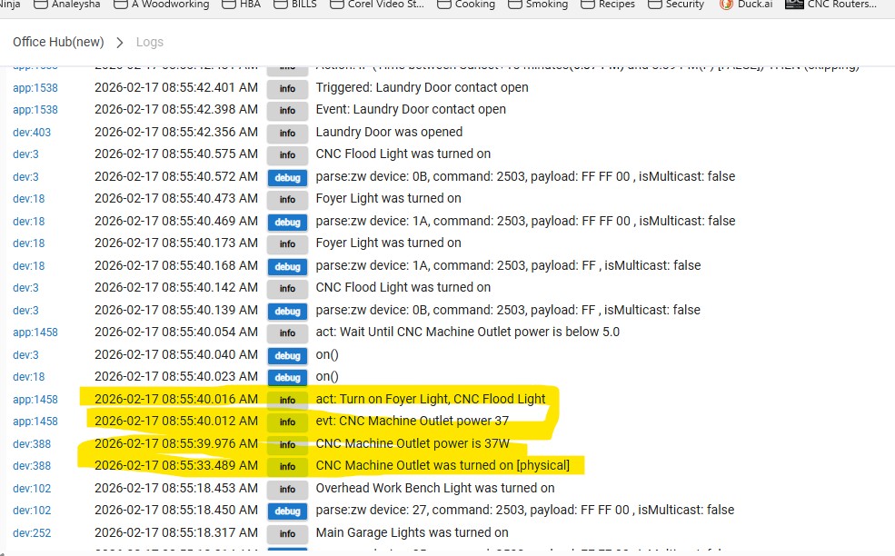Click debug badge at 08:55:18.450
The width and height of the screenshot is (895, 556).
(x=287, y=511)
